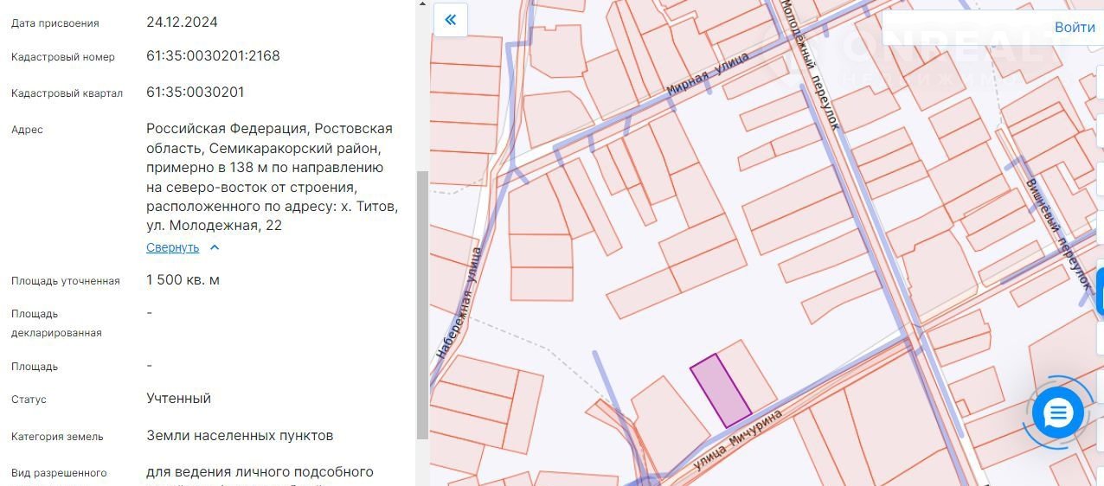
Task: Click the Свернуть link under the address
Action: [x=172, y=247]
